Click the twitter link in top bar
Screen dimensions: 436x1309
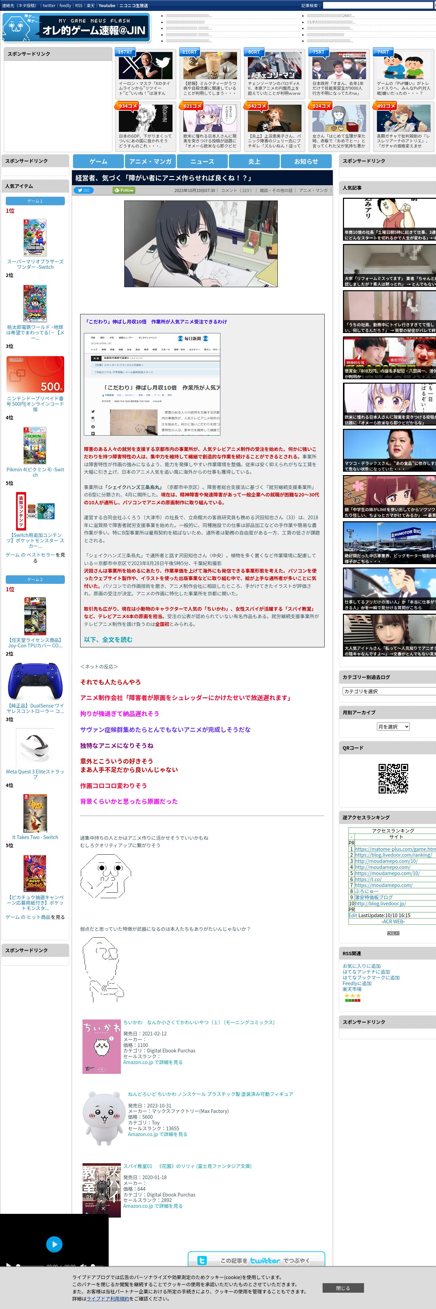[49, 5]
